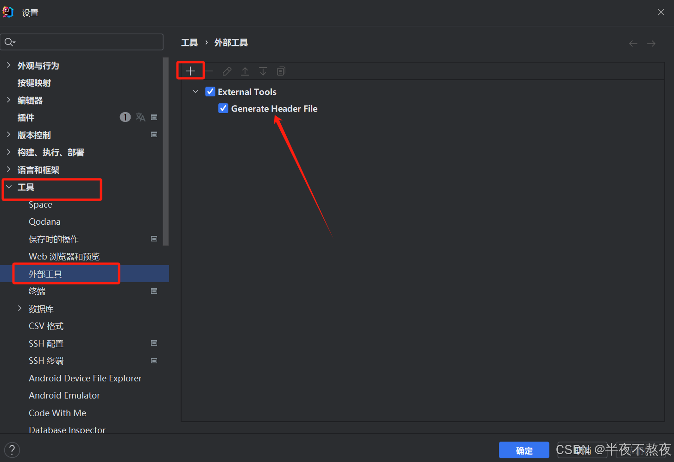The width and height of the screenshot is (674, 462).
Task: Move selected tool down
Action: coord(263,71)
